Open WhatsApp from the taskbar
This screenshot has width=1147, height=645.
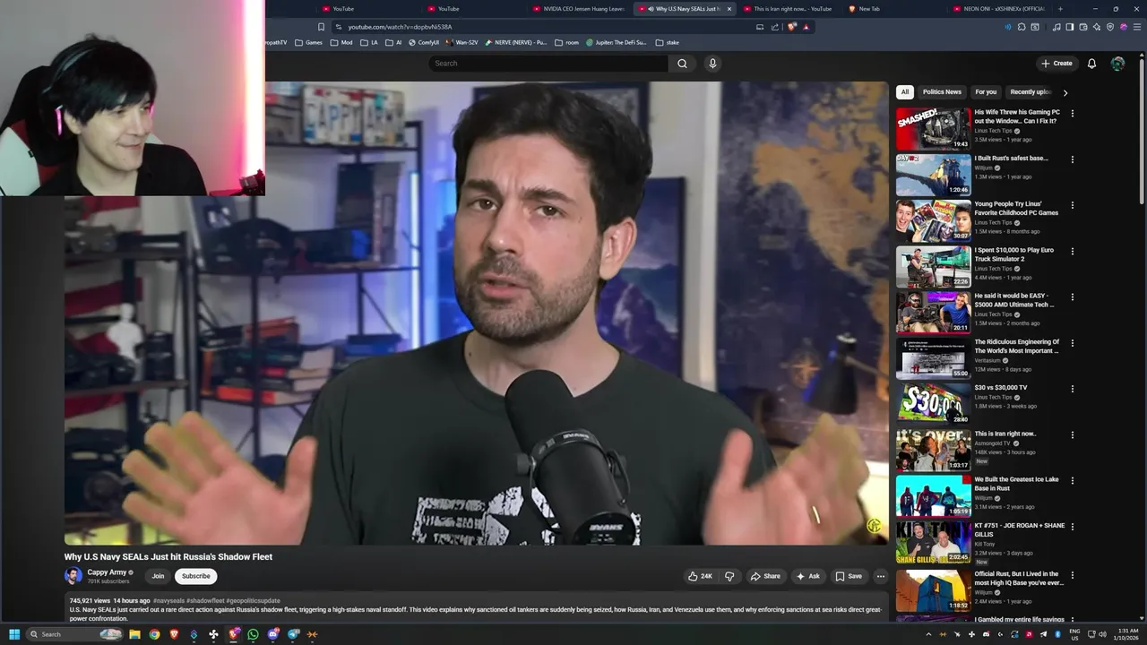click(x=253, y=634)
